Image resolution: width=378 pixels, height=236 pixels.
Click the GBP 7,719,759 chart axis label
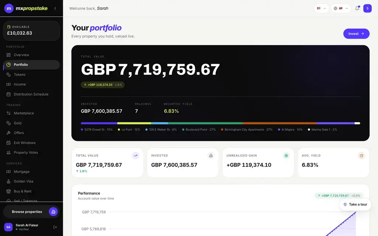94,212
